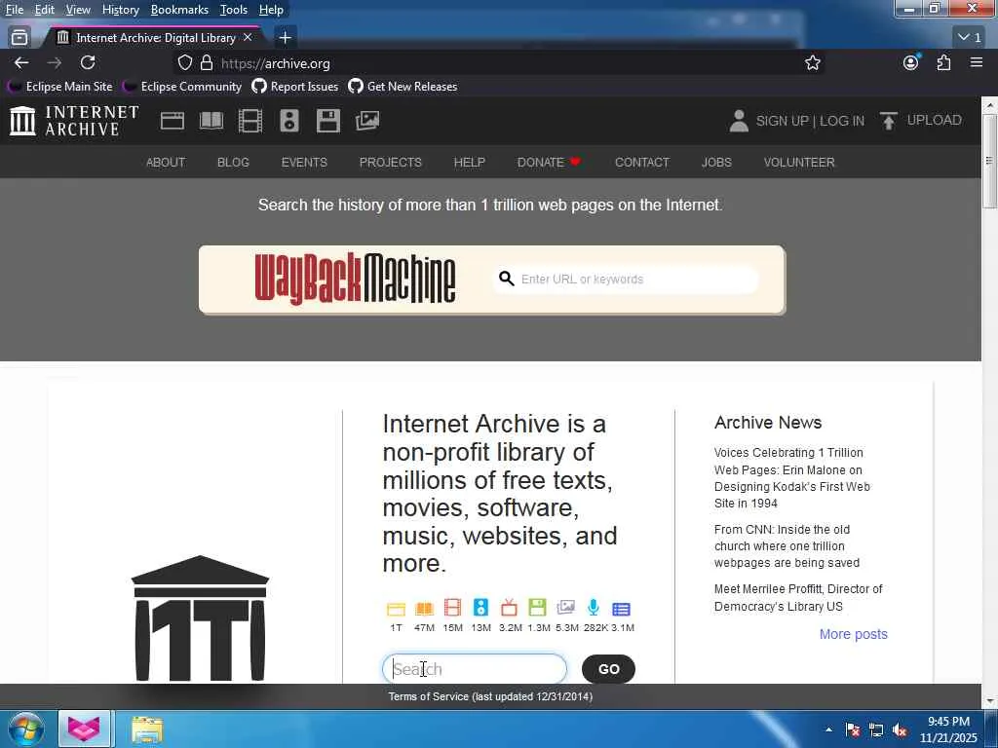Open the hamburger application menu
Image resolution: width=998 pixels, height=748 pixels.
(977, 62)
